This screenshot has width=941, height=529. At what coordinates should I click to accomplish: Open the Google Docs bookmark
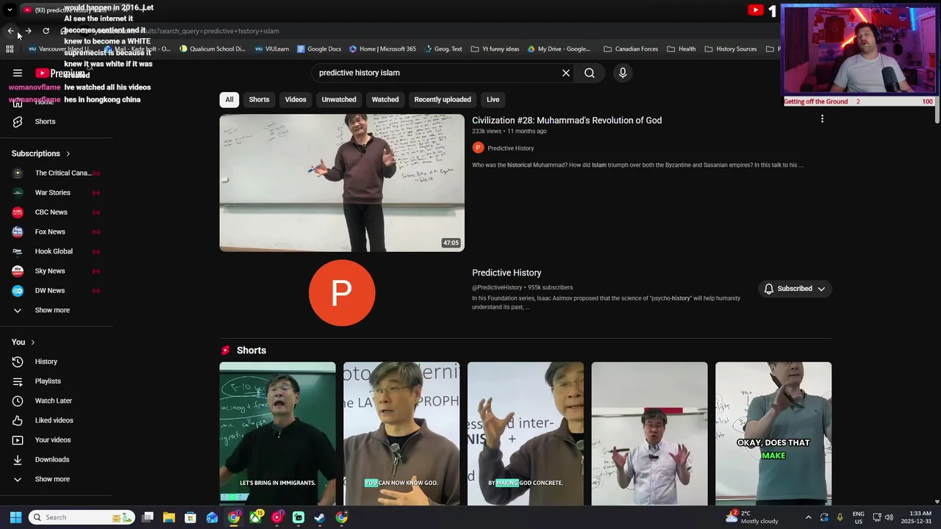[319, 49]
